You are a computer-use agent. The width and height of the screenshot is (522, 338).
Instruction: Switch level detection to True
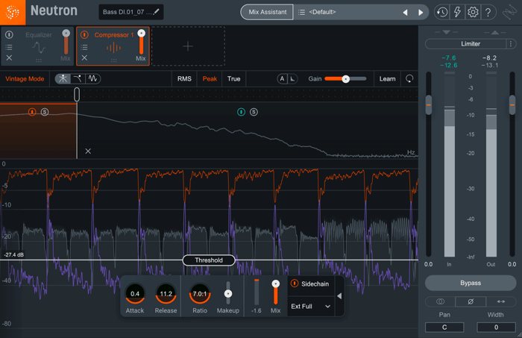pos(233,79)
